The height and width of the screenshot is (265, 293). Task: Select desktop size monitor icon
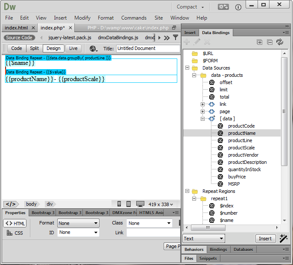[x=140, y=204]
